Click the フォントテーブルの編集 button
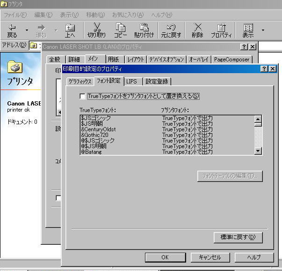Viewport: 282px width, 271px height. pyautogui.click(x=230, y=176)
